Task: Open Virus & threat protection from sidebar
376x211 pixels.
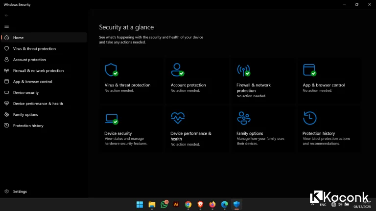Action: coord(44,48)
